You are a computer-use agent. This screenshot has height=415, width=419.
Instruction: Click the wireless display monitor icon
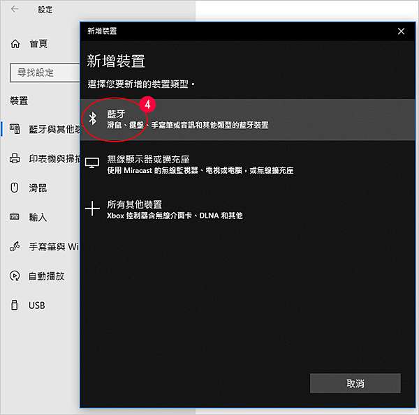[92, 163]
